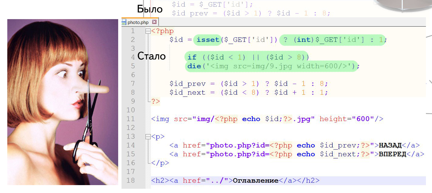Viewport: 432px width, 193px height.
Task: Click the photo of woman with scissors
Action: click(63, 102)
